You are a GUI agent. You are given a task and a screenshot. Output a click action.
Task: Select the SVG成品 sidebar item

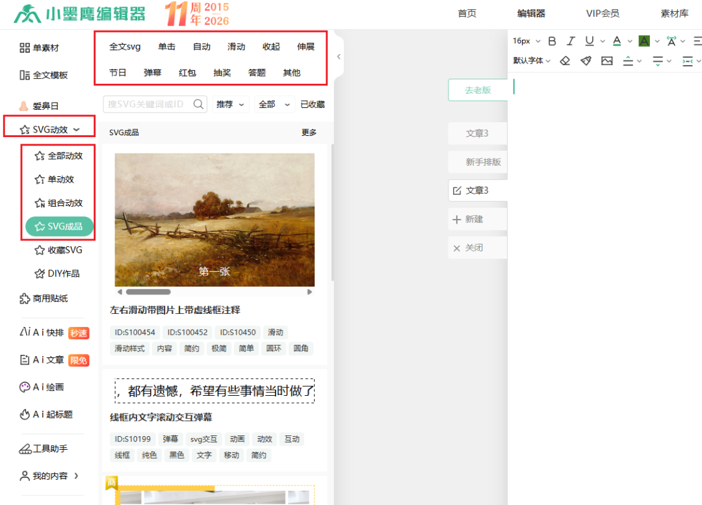60,227
